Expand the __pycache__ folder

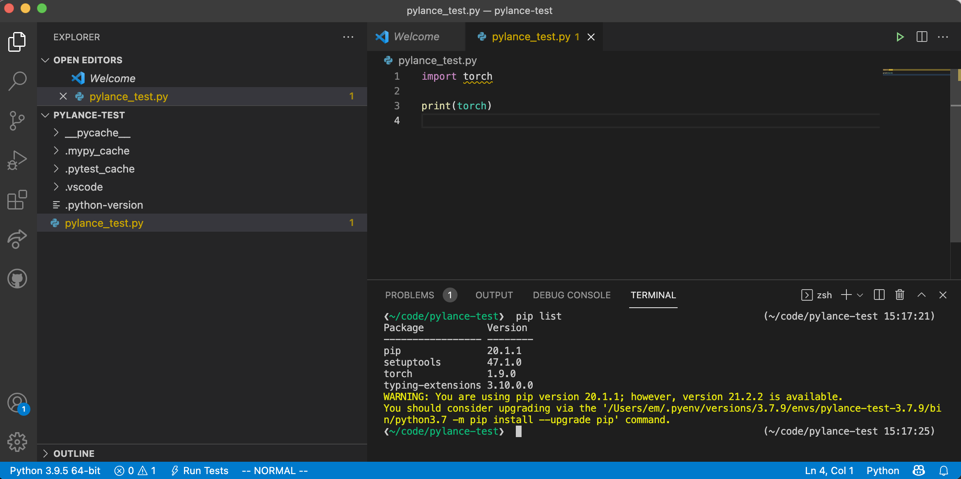97,133
